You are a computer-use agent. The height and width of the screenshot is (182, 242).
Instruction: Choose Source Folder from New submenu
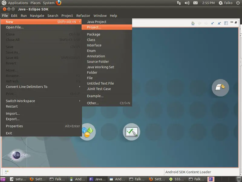[107, 62]
